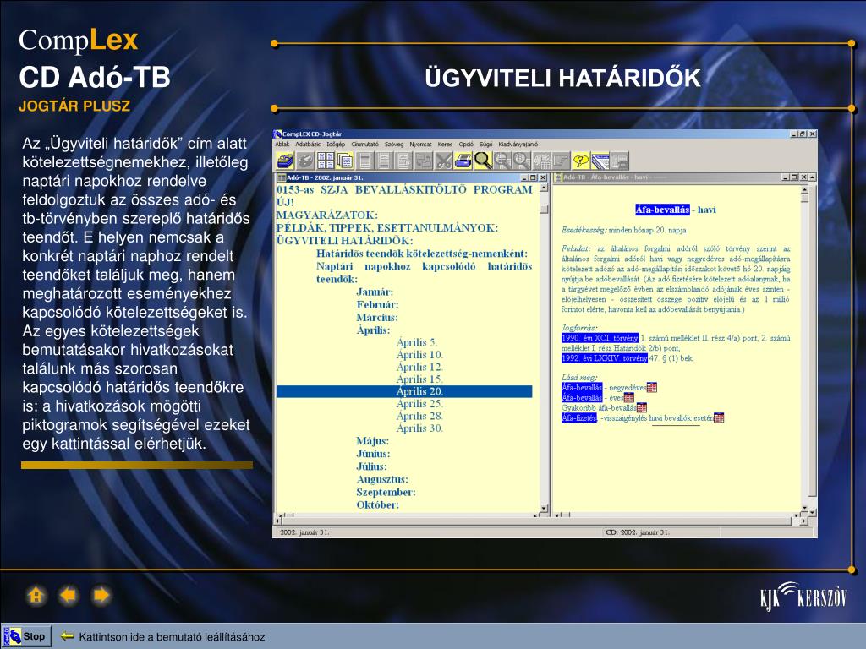Image resolution: width=866 pixels, height=649 pixels.
Task: Open the Opció menu
Action: pyautogui.click(x=466, y=145)
